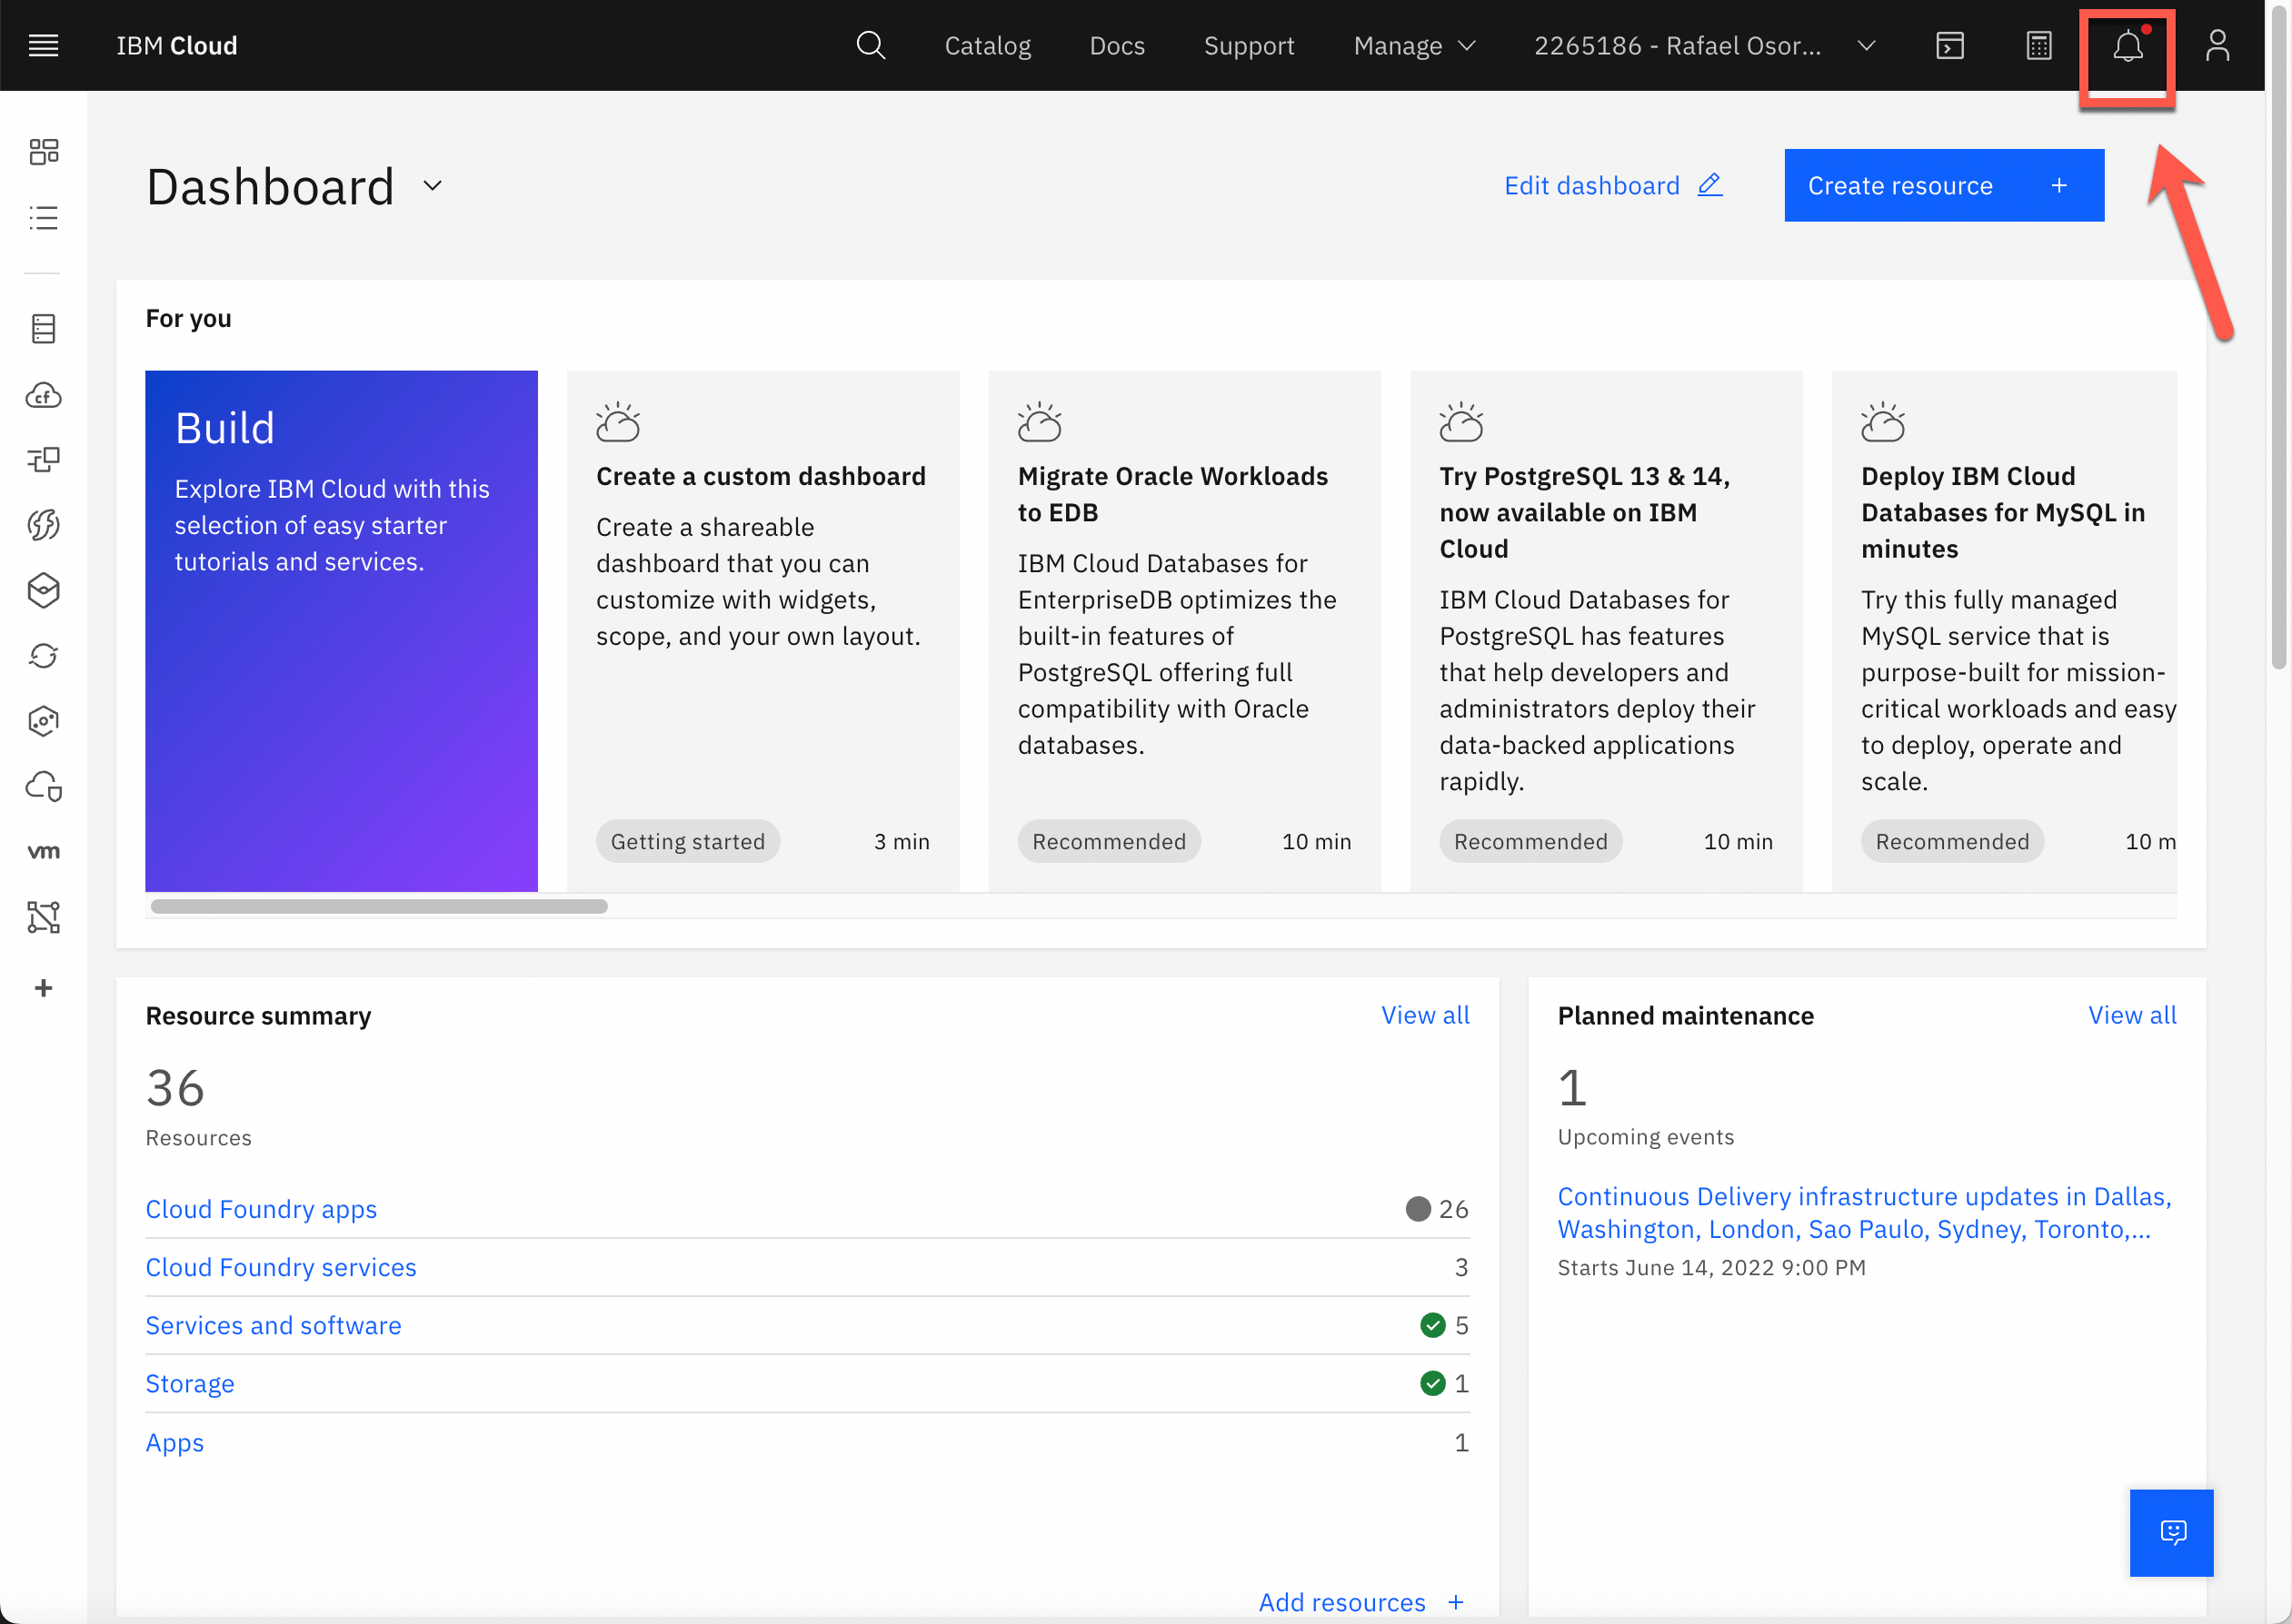Open the Cloud Foundry apps link

point(261,1209)
